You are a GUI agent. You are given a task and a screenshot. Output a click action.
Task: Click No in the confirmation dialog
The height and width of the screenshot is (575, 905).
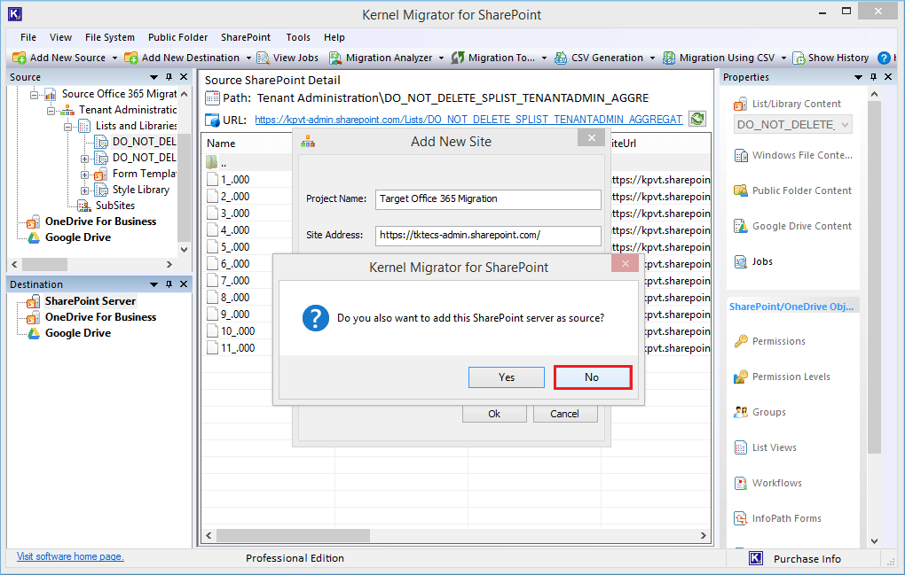pos(592,377)
